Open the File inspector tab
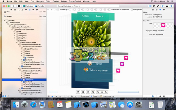This screenshot has width=176, height=110. (153, 10)
